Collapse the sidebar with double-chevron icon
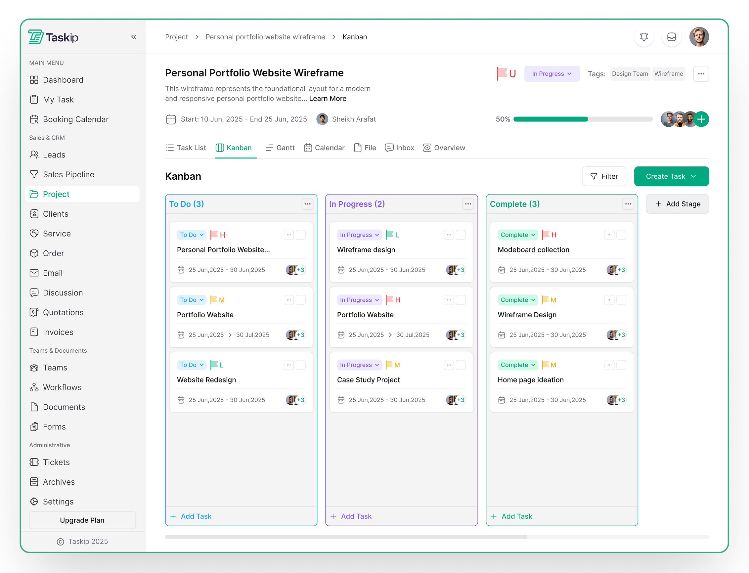The image size is (749, 573). [134, 37]
